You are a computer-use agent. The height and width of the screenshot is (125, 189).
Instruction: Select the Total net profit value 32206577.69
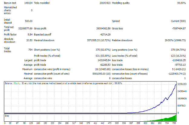[25, 28]
